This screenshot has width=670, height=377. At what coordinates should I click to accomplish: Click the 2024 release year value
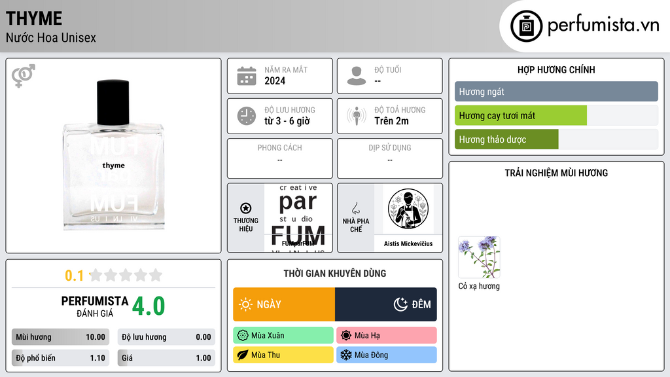(x=275, y=81)
